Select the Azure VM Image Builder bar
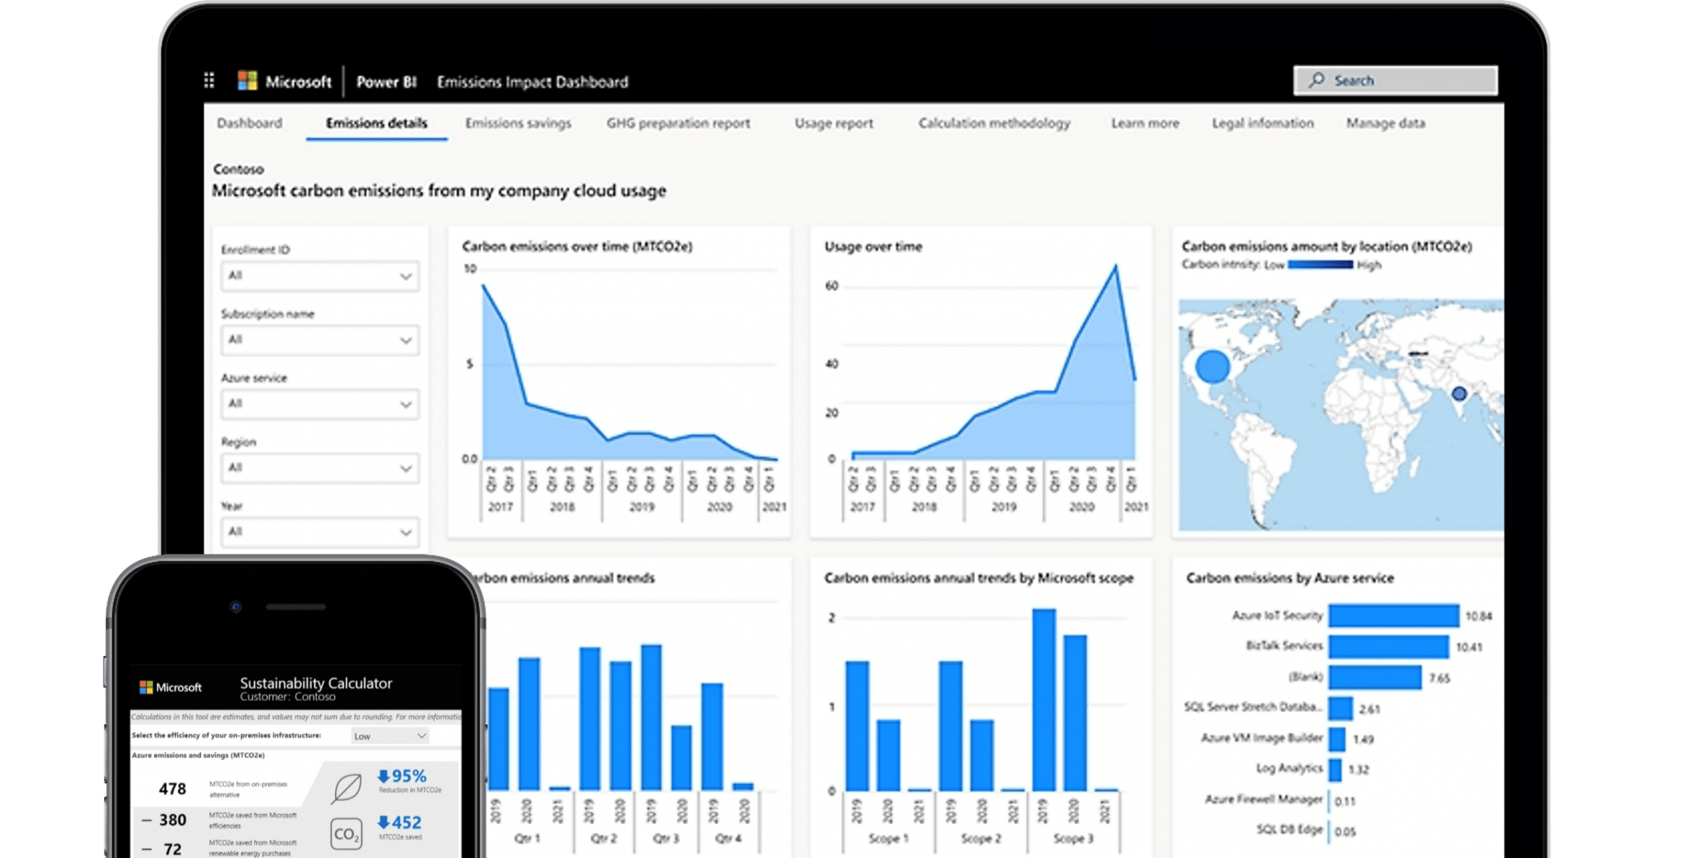The image size is (1708, 858). [x=1336, y=739]
